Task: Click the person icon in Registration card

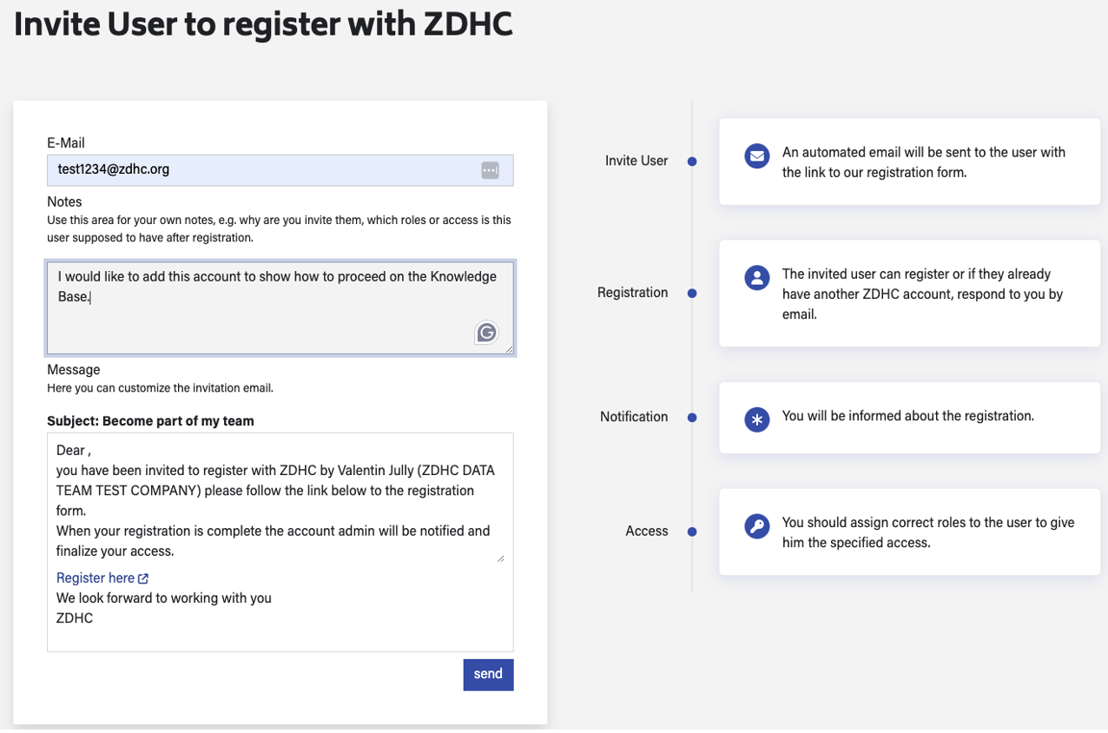Action: [x=757, y=278]
